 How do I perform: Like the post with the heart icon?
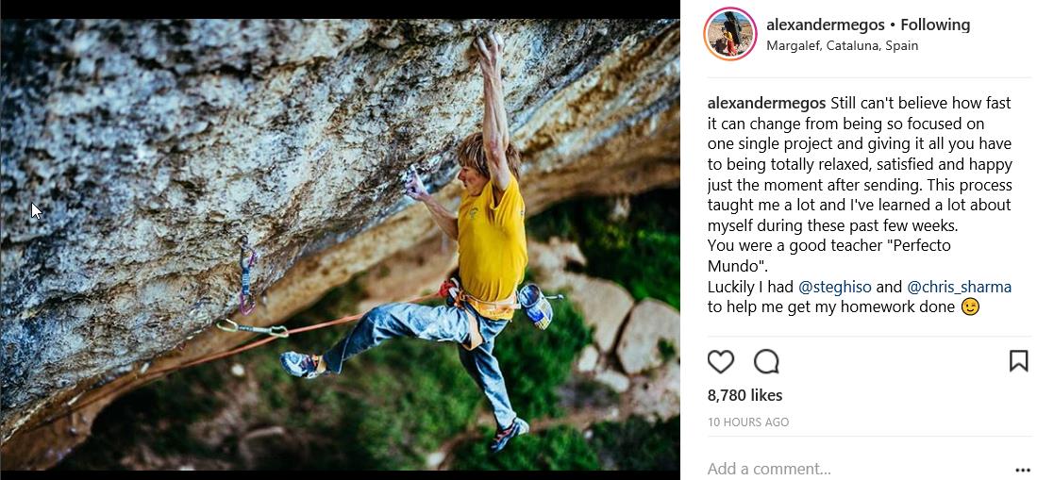(x=721, y=361)
